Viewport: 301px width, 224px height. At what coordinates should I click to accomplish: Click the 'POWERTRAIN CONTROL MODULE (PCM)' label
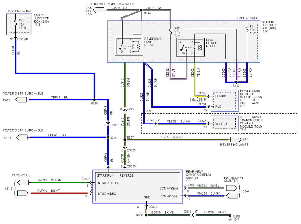[x=251, y=94]
